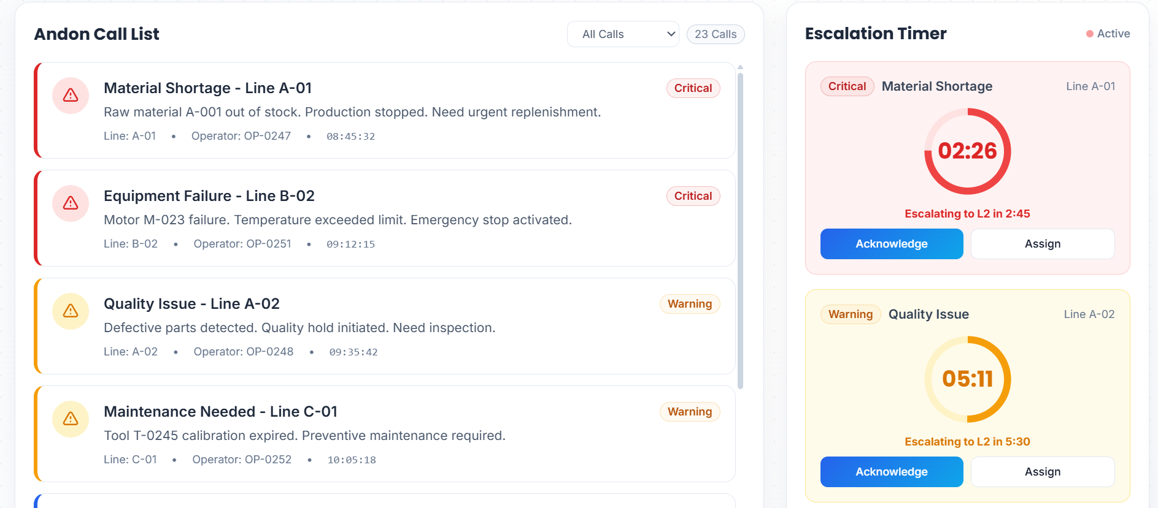Click Critical badge on Equipment Failure call
This screenshot has height=508, width=1158.
(693, 196)
